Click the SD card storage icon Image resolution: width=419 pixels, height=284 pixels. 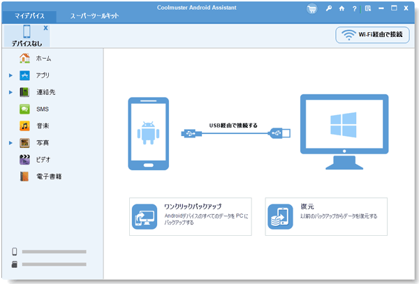coord(15,264)
